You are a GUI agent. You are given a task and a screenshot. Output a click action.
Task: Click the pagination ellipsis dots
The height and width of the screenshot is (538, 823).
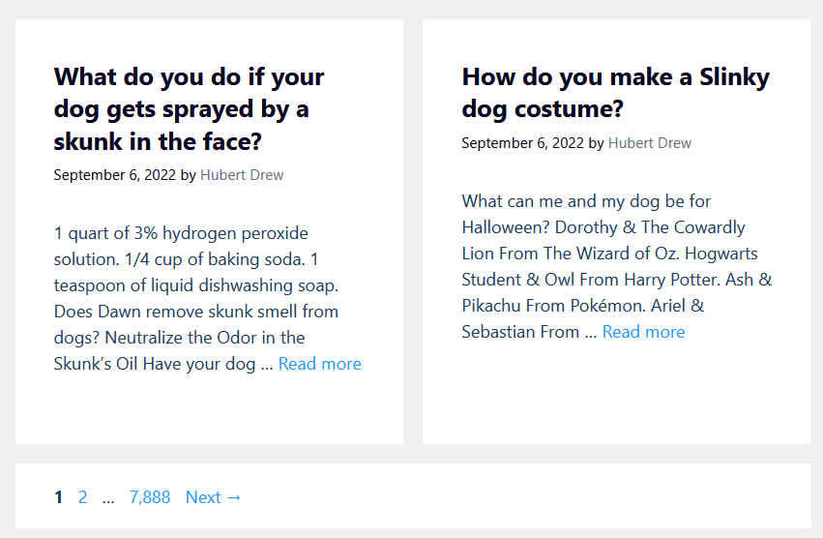click(108, 499)
